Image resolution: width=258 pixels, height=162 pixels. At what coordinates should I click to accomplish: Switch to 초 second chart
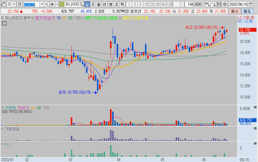[x=117, y=4]
